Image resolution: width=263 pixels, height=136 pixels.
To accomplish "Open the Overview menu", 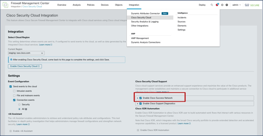I will click(x=62, y=5).
